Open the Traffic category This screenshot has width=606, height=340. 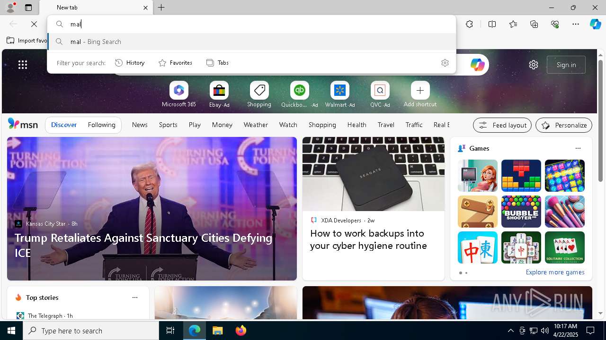point(414,125)
